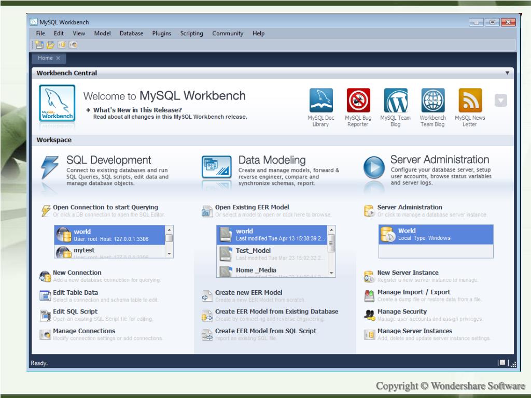This screenshot has height=398, width=531.
Task: Click the Edit Table Data icon
Action: pos(45,296)
